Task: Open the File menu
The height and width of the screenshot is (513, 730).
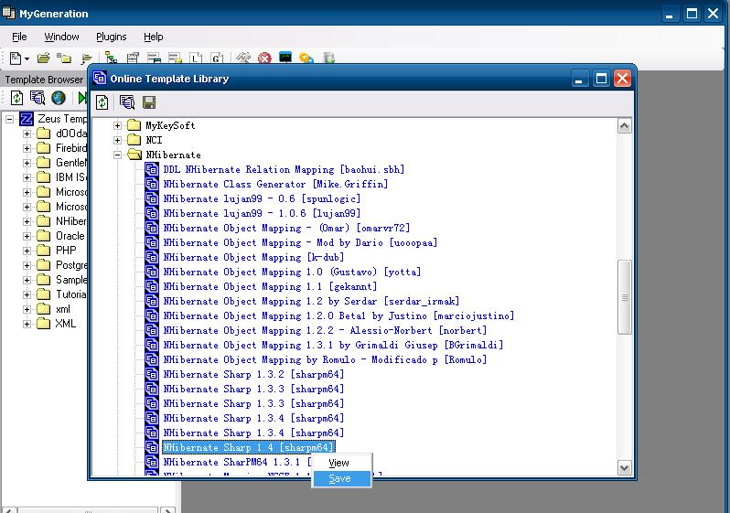Action: click(x=19, y=37)
